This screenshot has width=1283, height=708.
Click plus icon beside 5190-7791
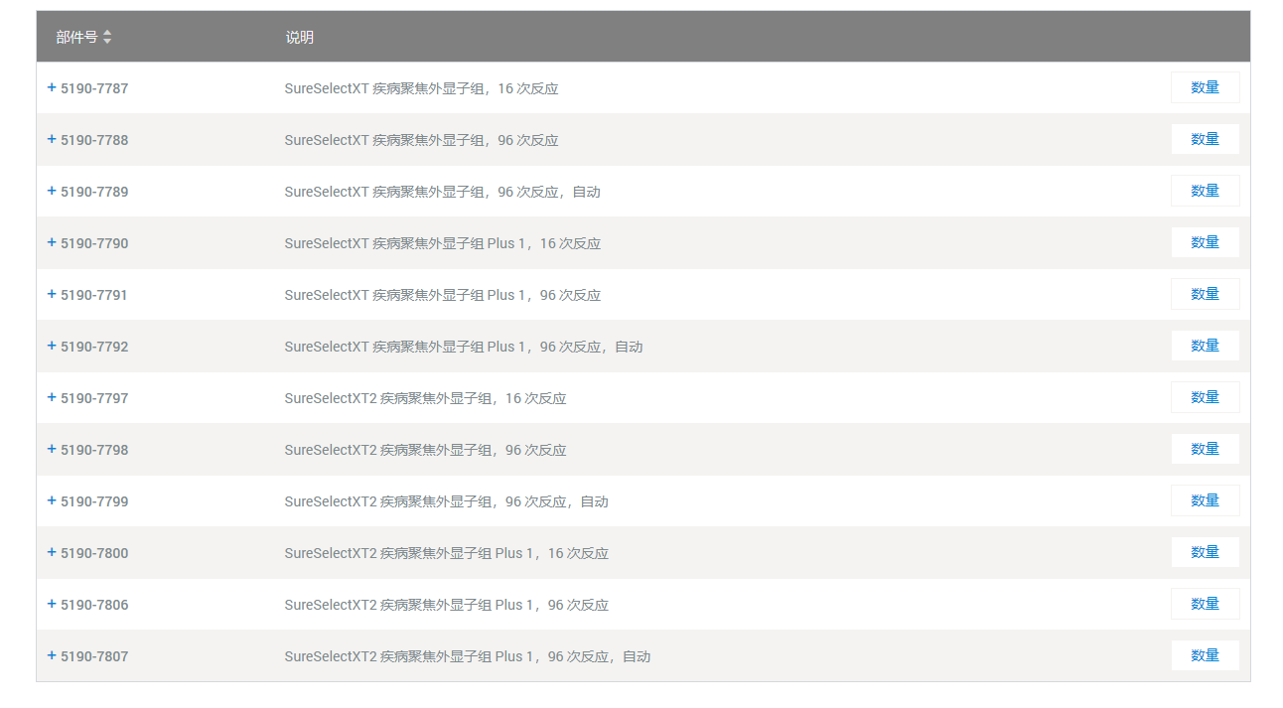pos(52,294)
